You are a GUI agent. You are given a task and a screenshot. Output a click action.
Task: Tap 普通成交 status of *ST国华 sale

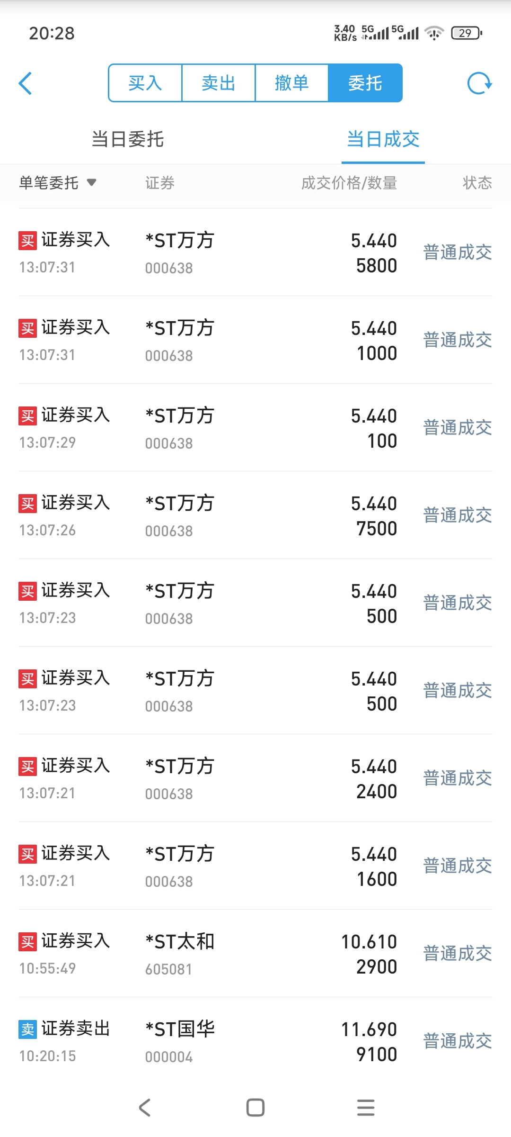pyautogui.click(x=458, y=1041)
